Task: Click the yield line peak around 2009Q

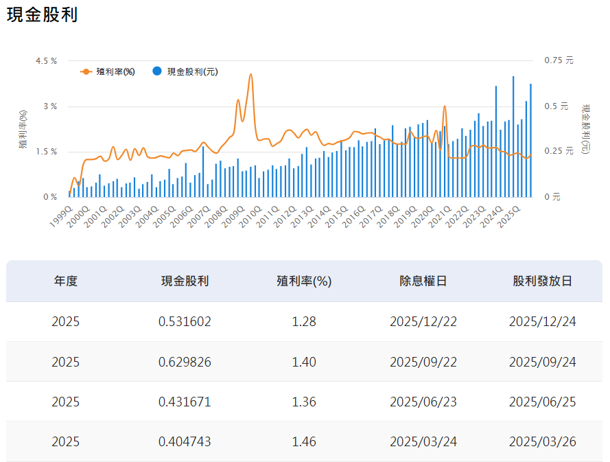Action: pos(250,76)
